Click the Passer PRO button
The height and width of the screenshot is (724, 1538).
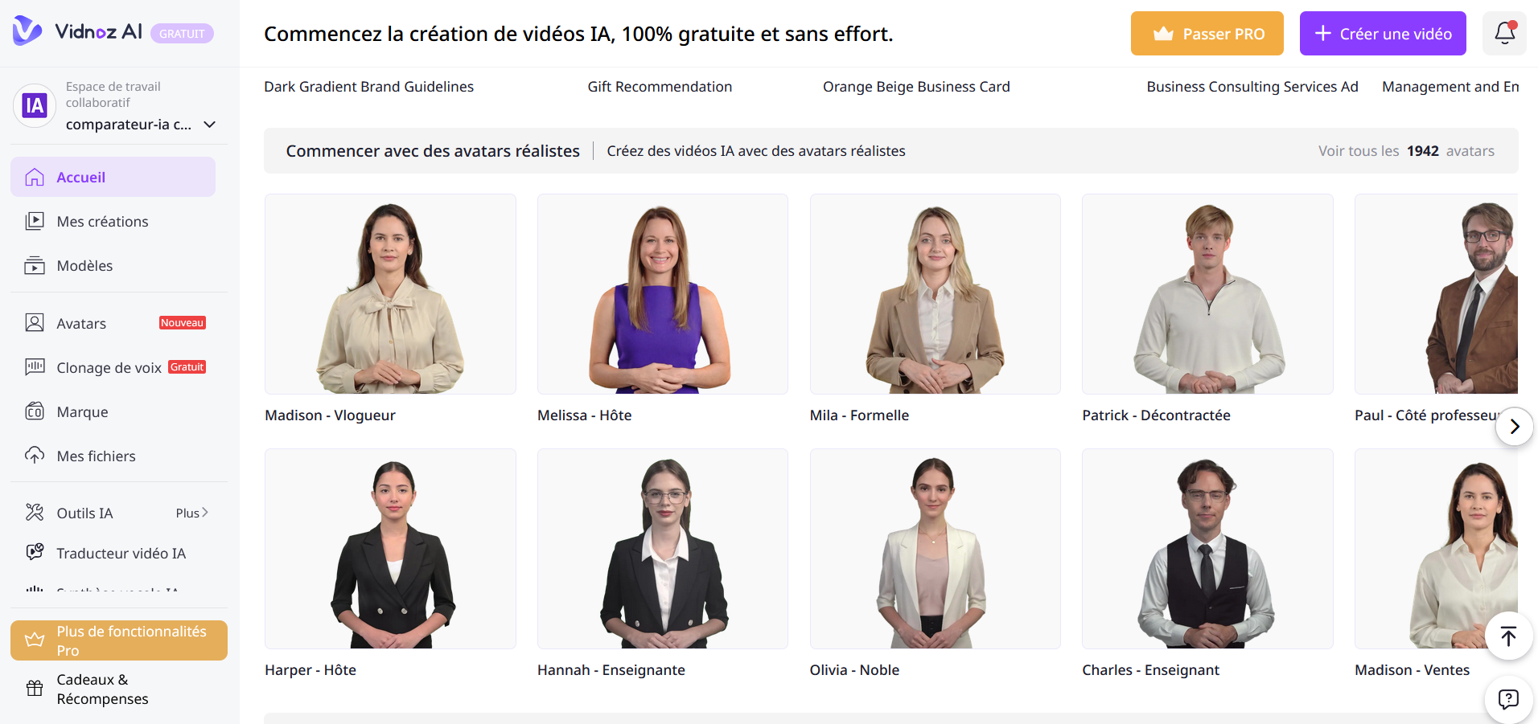(x=1207, y=33)
